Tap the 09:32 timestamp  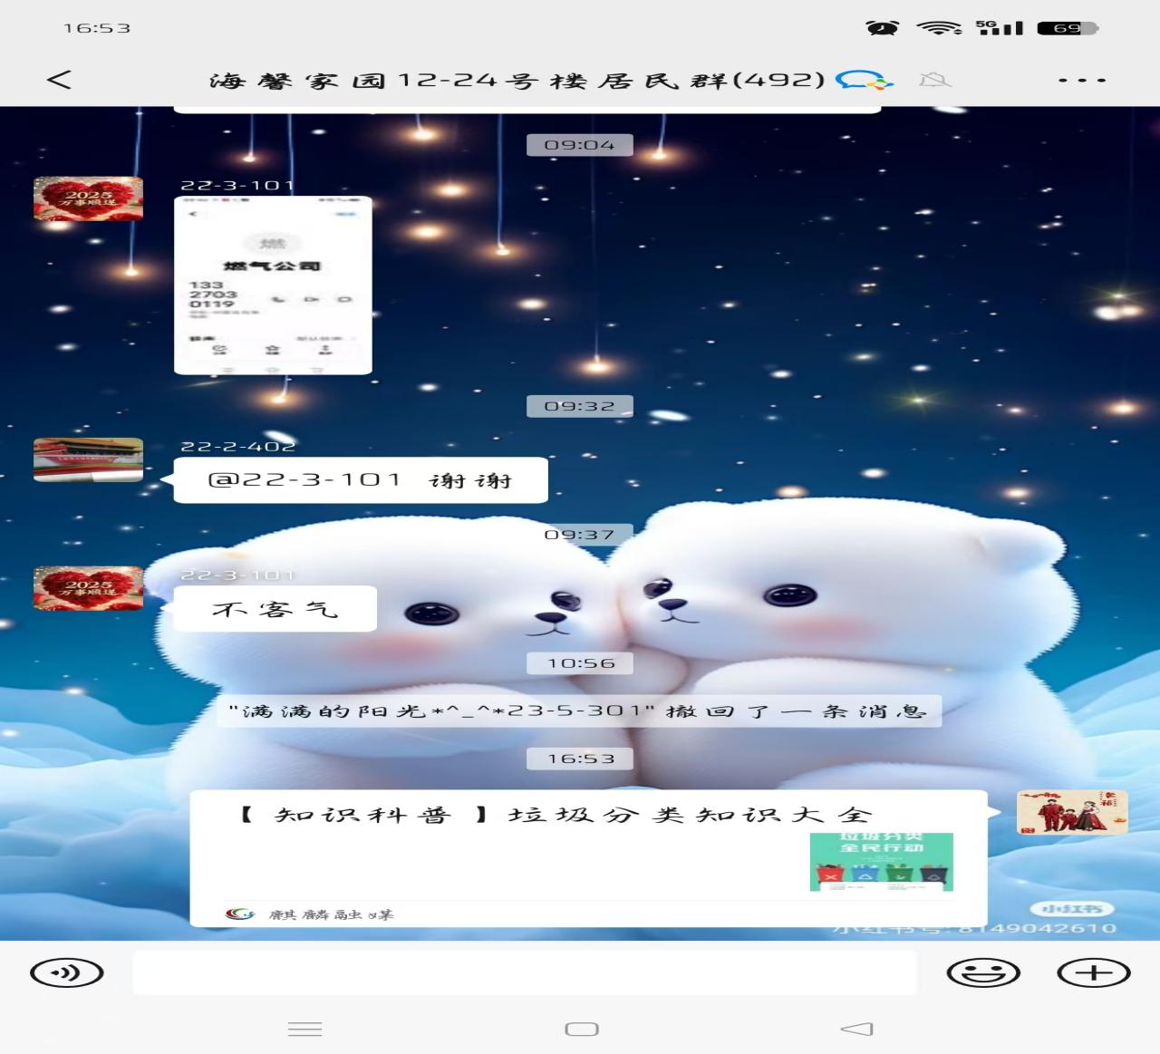[580, 406]
